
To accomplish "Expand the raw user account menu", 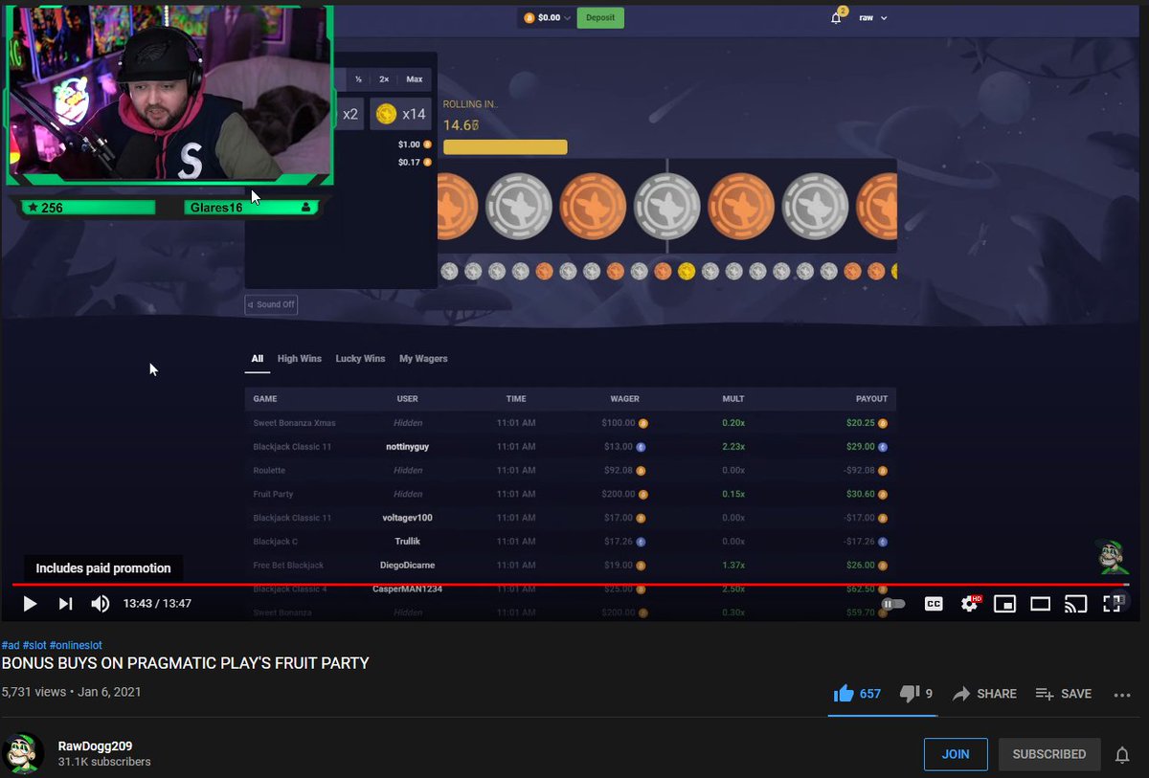I will [872, 18].
